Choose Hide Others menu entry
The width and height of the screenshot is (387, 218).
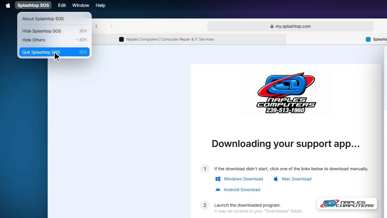click(x=54, y=40)
